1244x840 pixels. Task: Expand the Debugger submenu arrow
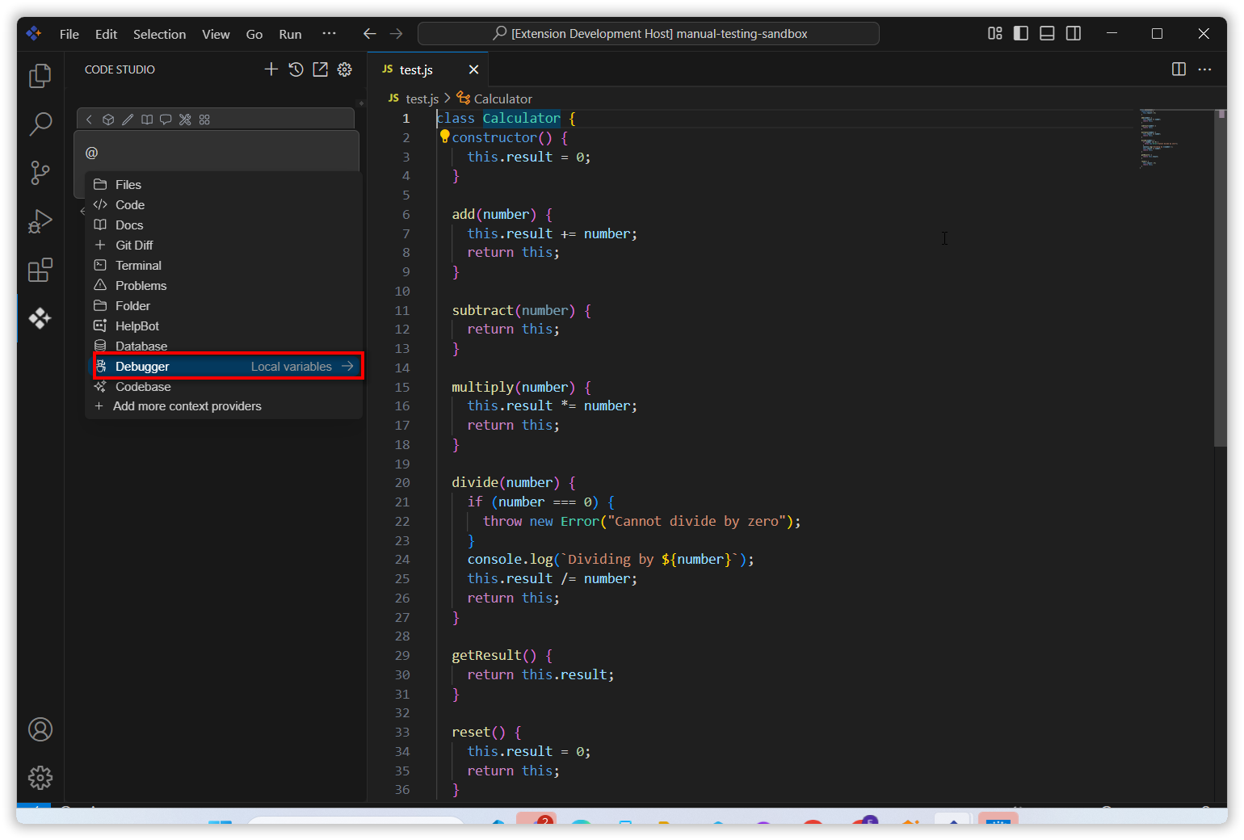347,367
